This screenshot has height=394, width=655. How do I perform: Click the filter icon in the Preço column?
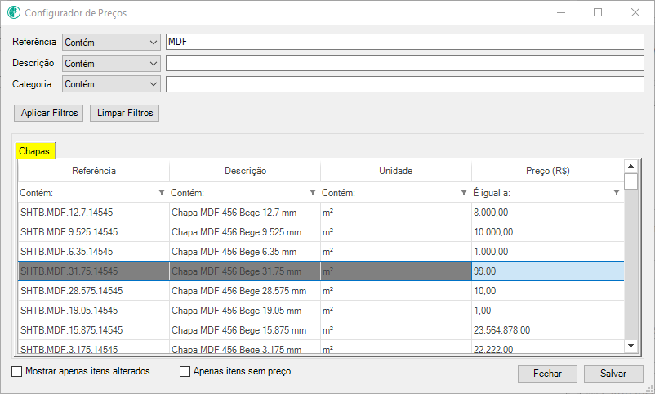pyautogui.click(x=616, y=193)
